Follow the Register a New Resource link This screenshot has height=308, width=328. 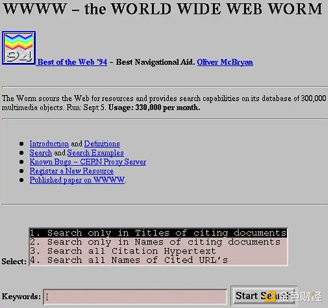click(x=72, y=171)
